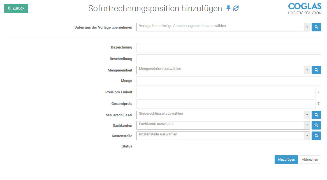Expand the template selection dropdown arrow
Screen dimensions: 327x180
[x=307, y=27]
